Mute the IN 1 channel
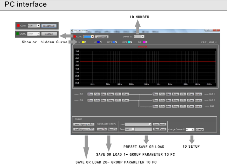Screen dimensions: 227x167 (x=90, y=94)
